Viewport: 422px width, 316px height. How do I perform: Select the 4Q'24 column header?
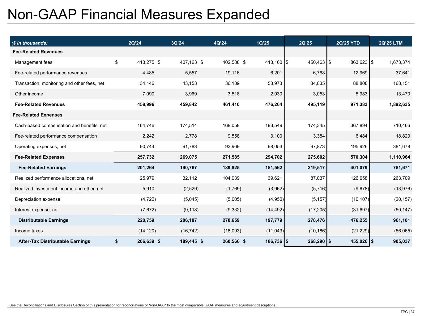pyautogui.click(x=220, y=43)
